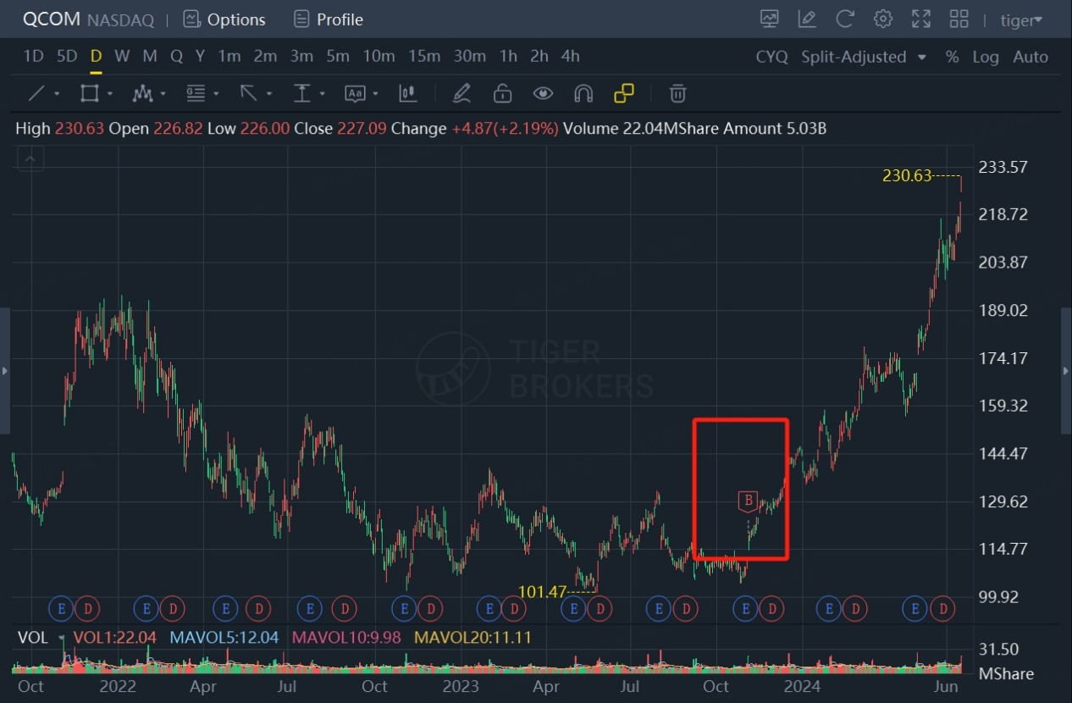
Task: Toggle percentage scale with % button
Action: click(x=953, y=57)
